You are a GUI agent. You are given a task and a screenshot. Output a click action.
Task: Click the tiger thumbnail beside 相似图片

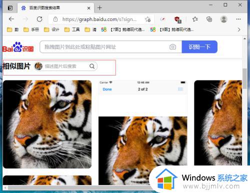point(38,66)
